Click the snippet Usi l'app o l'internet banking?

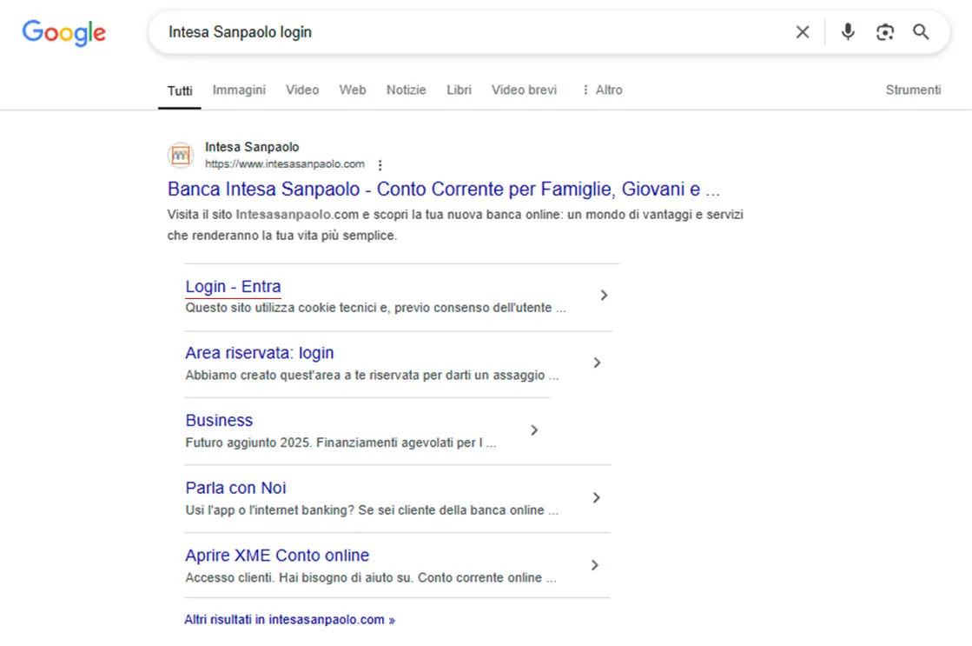click(x=372, y=510)
